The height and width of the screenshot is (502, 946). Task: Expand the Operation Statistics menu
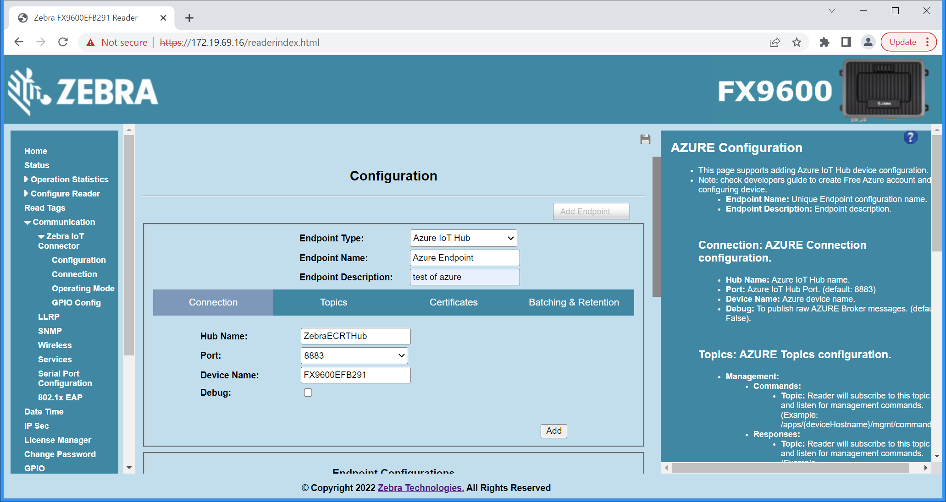click(x=66, y=180)
